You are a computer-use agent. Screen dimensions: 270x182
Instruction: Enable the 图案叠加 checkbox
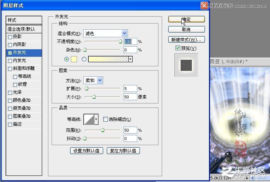pyautogui.click(x=10, y=117)
